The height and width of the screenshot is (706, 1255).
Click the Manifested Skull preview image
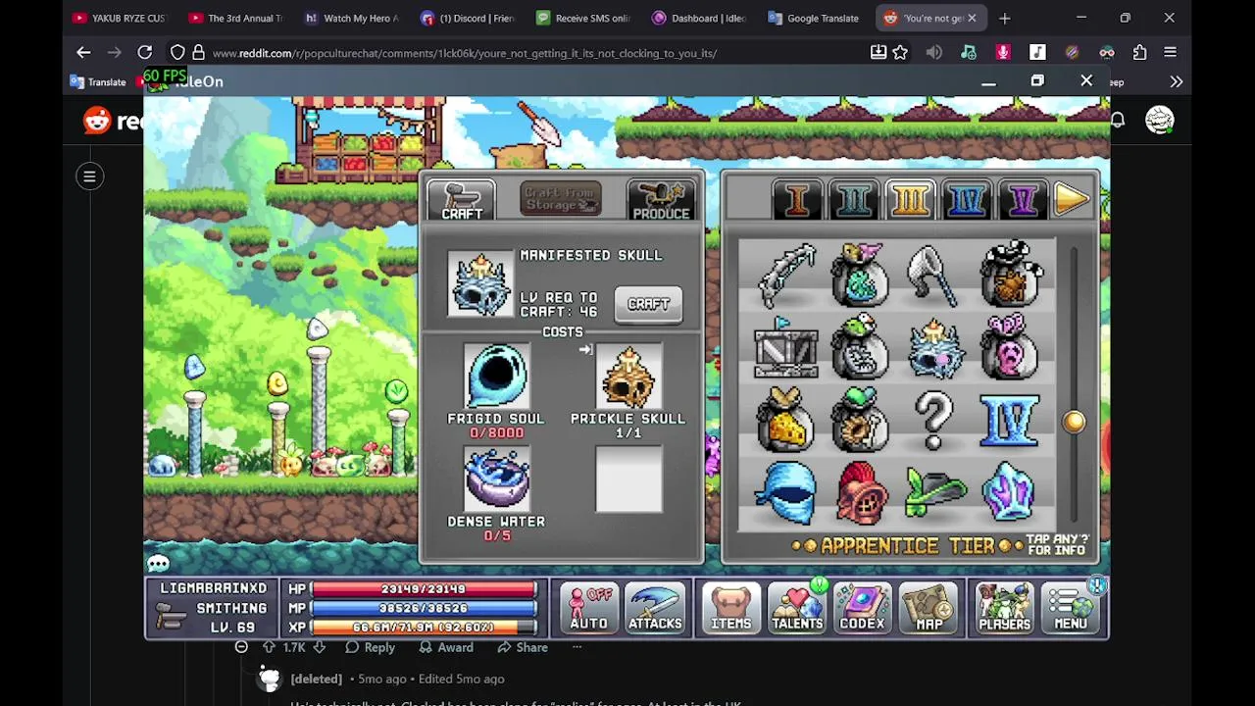click(480, 284)
